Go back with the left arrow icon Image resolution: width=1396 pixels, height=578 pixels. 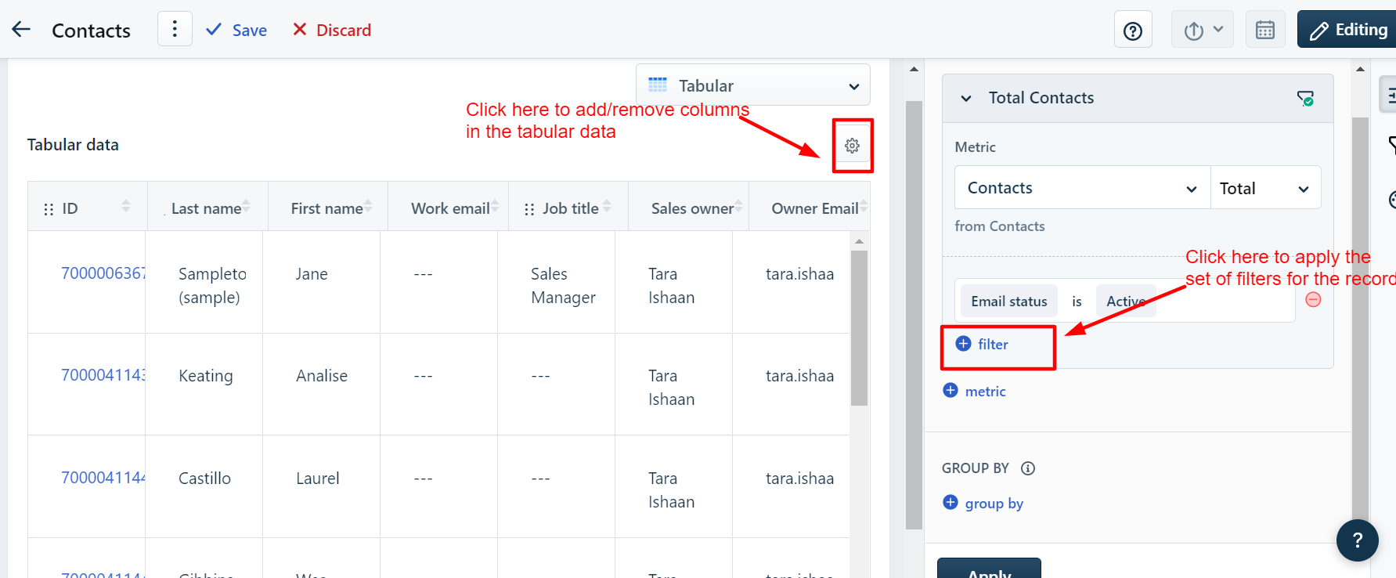coord(21,30)
